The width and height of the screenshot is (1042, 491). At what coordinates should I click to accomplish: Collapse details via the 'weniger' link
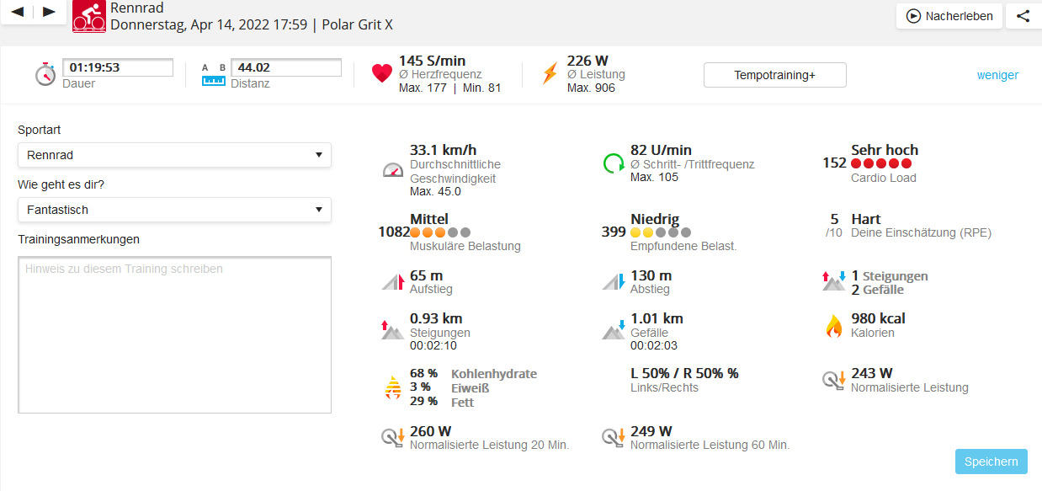(x=997, y=75)
